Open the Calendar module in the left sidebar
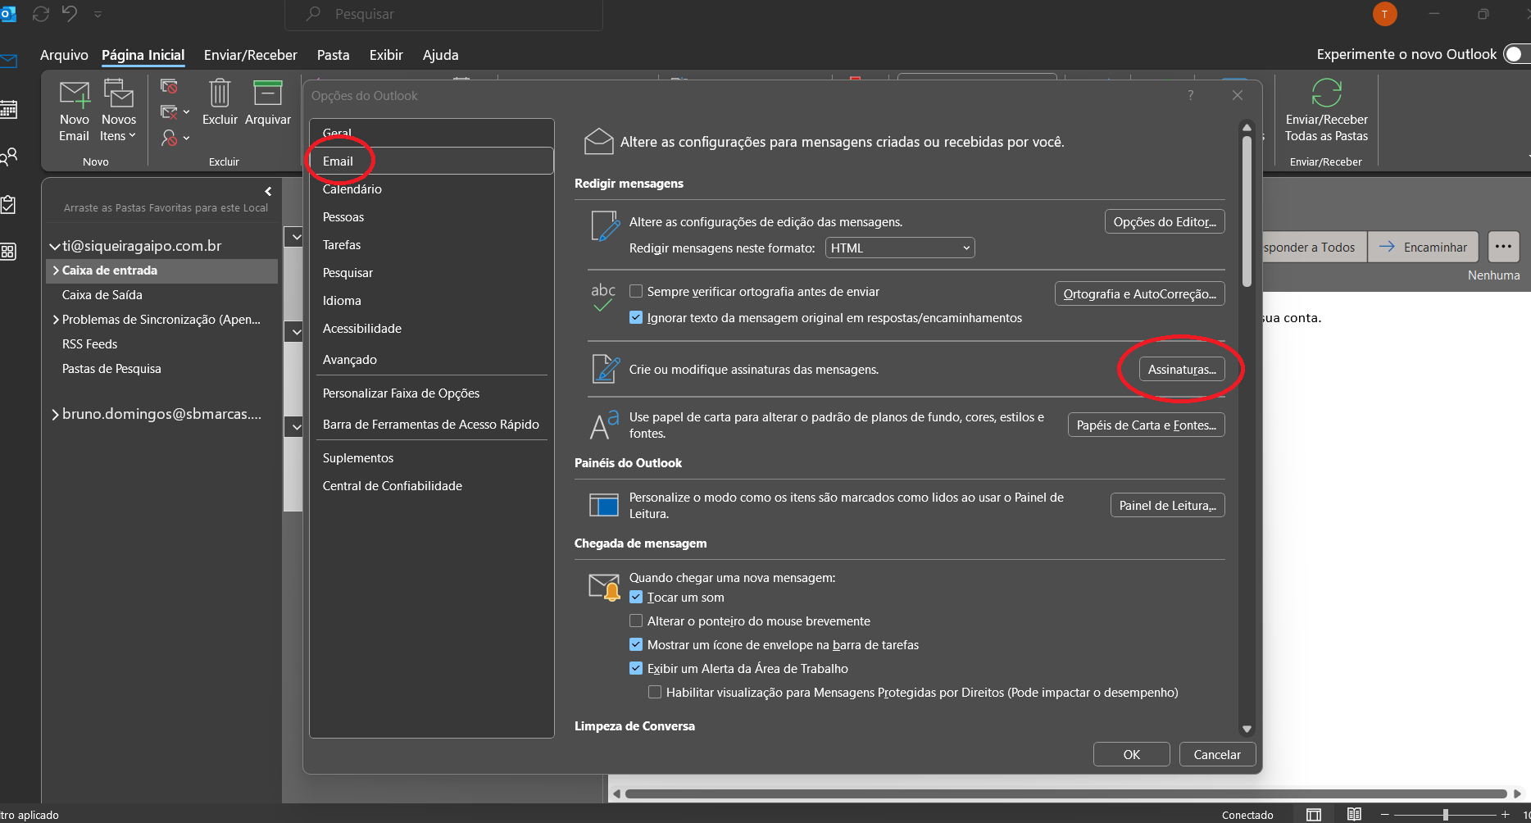1531x823 pixels. [9, 109]
